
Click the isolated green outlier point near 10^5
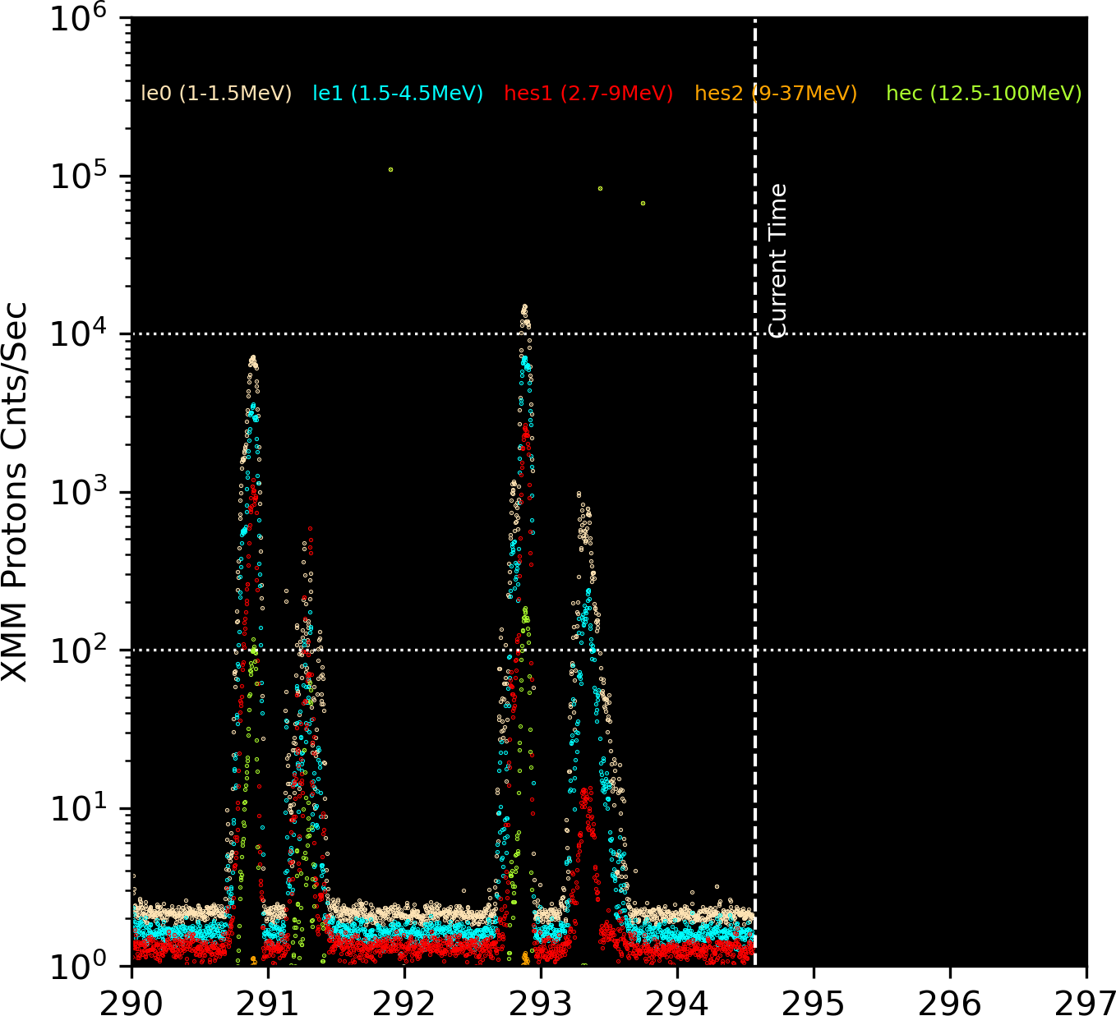click(390, 169)
